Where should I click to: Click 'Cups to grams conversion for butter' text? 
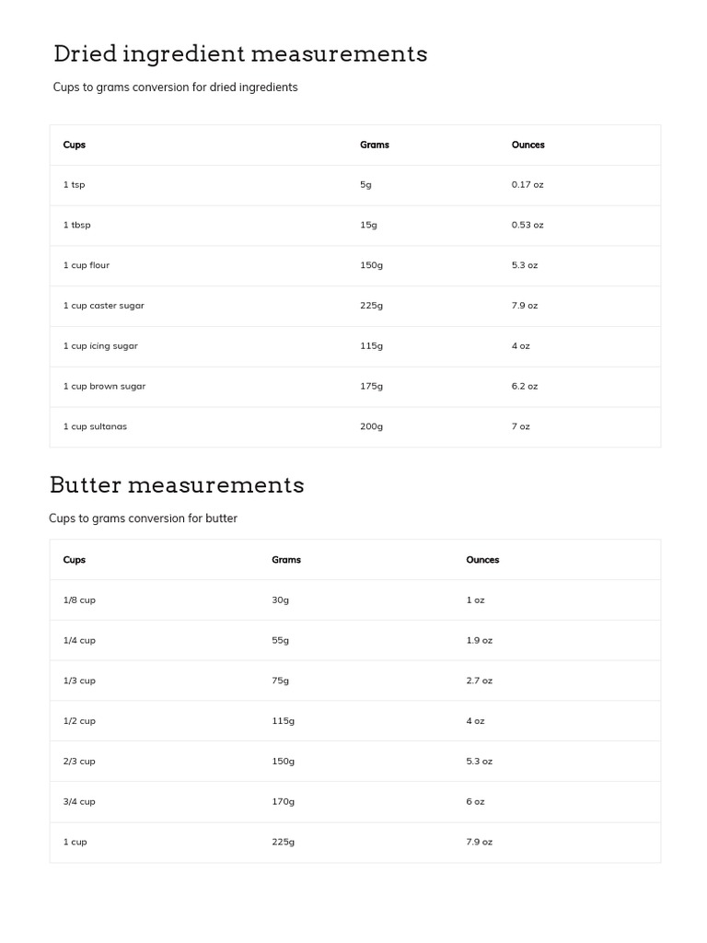coord(143,518)
